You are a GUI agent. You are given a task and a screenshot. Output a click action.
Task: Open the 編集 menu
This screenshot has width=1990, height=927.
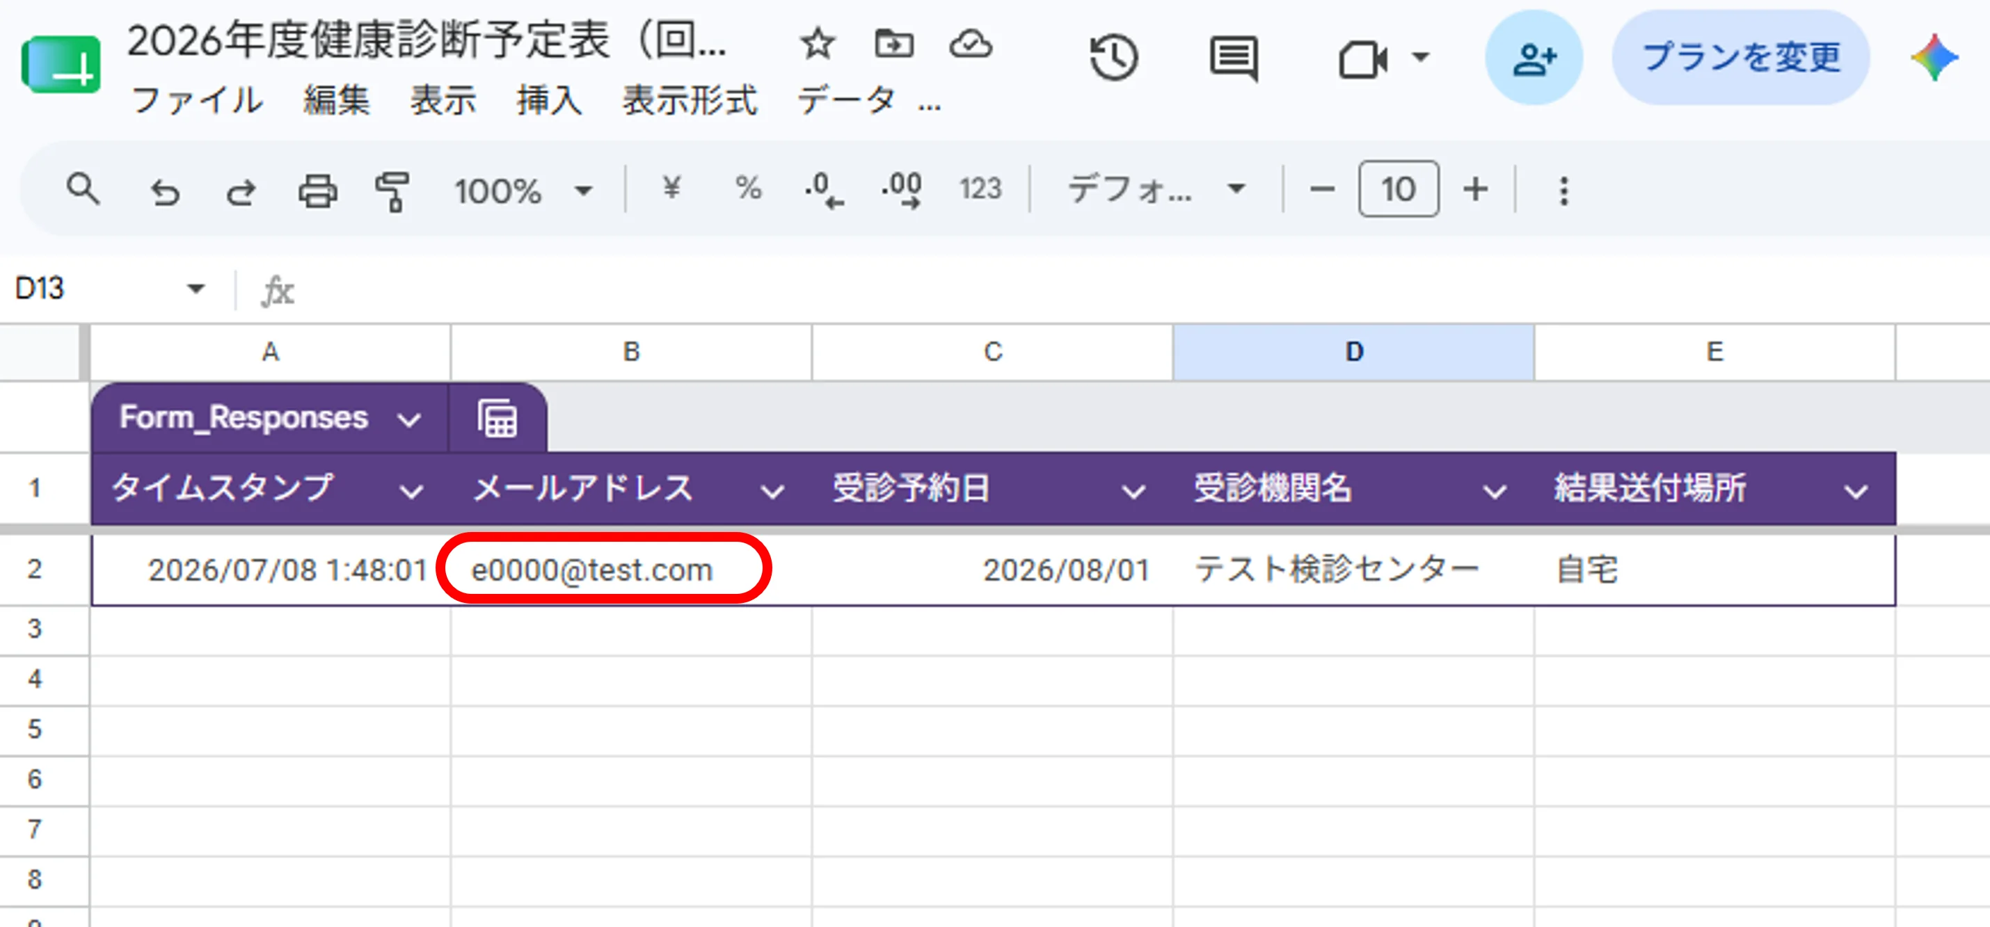click(x=336, y=100)
